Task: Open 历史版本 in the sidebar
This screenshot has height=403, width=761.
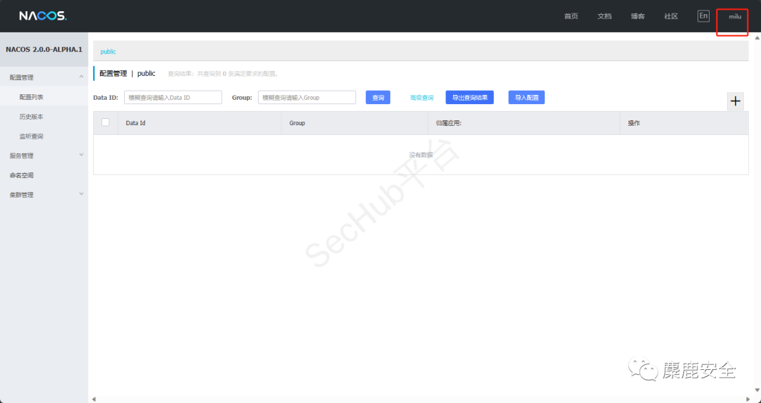Action: 31,117
